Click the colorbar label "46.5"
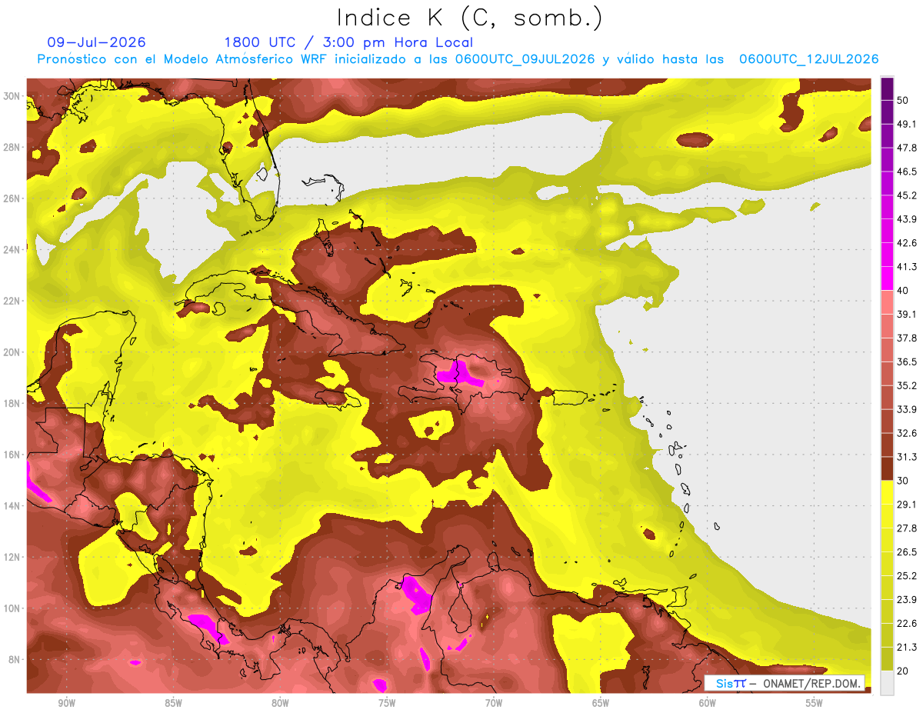 click(x=907, y=172)
